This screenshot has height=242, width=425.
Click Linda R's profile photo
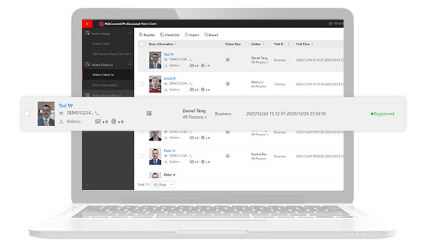(x=155, y=84)
